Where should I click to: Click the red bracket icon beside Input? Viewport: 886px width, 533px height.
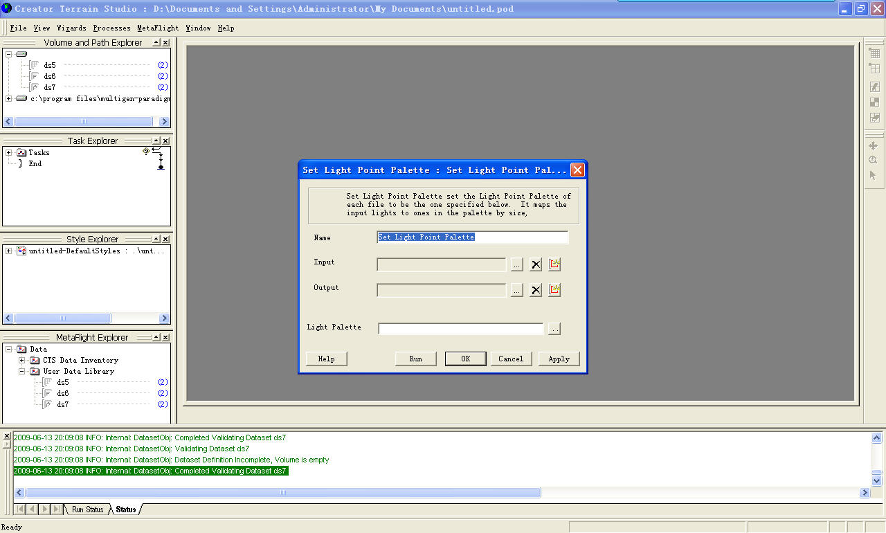coord(554,264)
